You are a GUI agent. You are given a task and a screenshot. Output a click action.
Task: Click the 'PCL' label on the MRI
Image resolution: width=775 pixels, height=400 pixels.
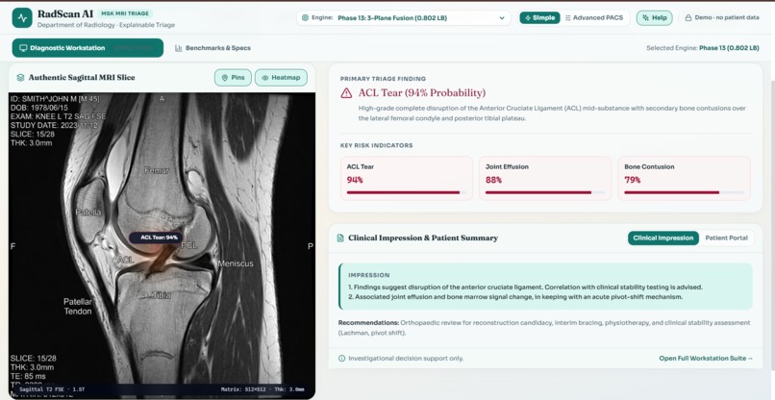coord(188,245)
